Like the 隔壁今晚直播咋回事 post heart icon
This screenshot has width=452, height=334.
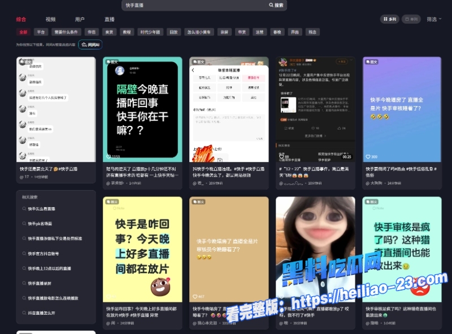[x=108, y=157]
